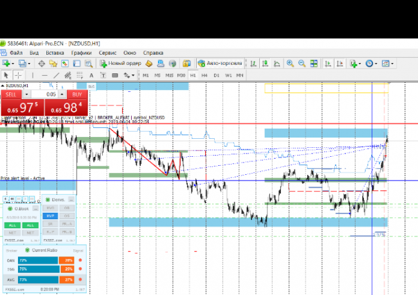Select the arrow cursor tool
Image resolution: width=418 pixels, height=295 pixels.
(6, 75)
